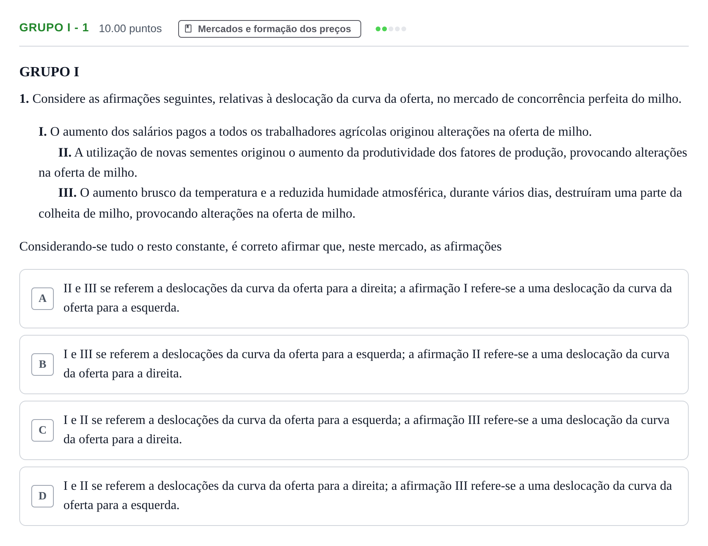The image size is (708, 546).
Task: Select answer option A
Action: pyautogui.click(x=354, y=299)
